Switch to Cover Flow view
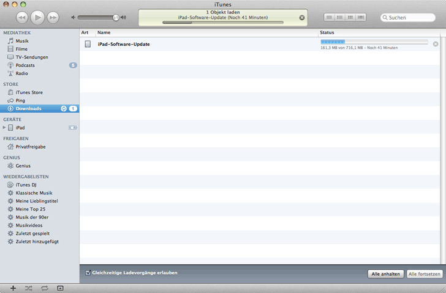446x293 pixels. (x=361, y=17)
